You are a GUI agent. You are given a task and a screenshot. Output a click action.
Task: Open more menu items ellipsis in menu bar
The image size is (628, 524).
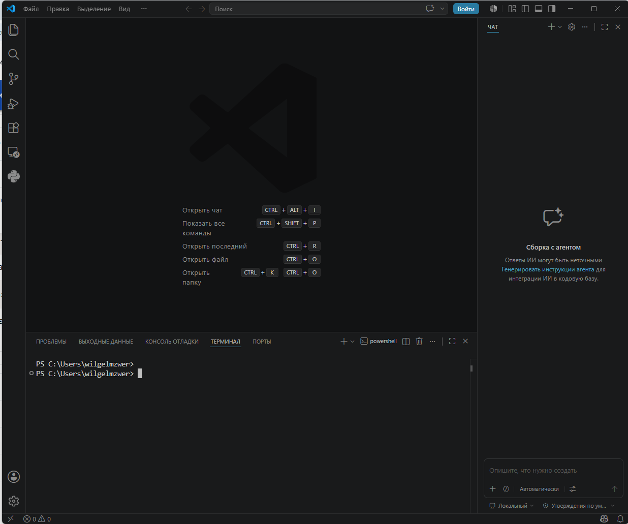(144, 9)
